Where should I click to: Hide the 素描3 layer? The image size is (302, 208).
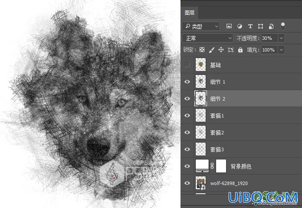pyautogui.click(x=187, y=149)
